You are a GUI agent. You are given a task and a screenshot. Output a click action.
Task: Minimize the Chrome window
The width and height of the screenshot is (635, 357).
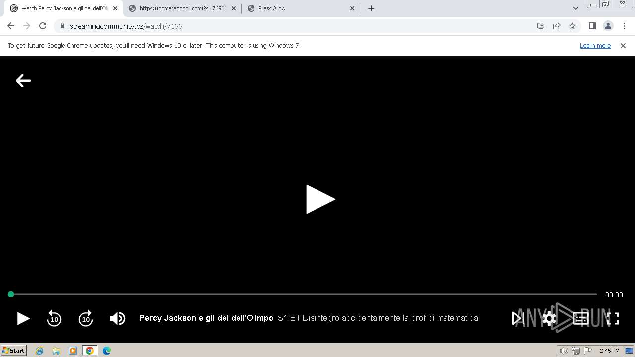593,4
